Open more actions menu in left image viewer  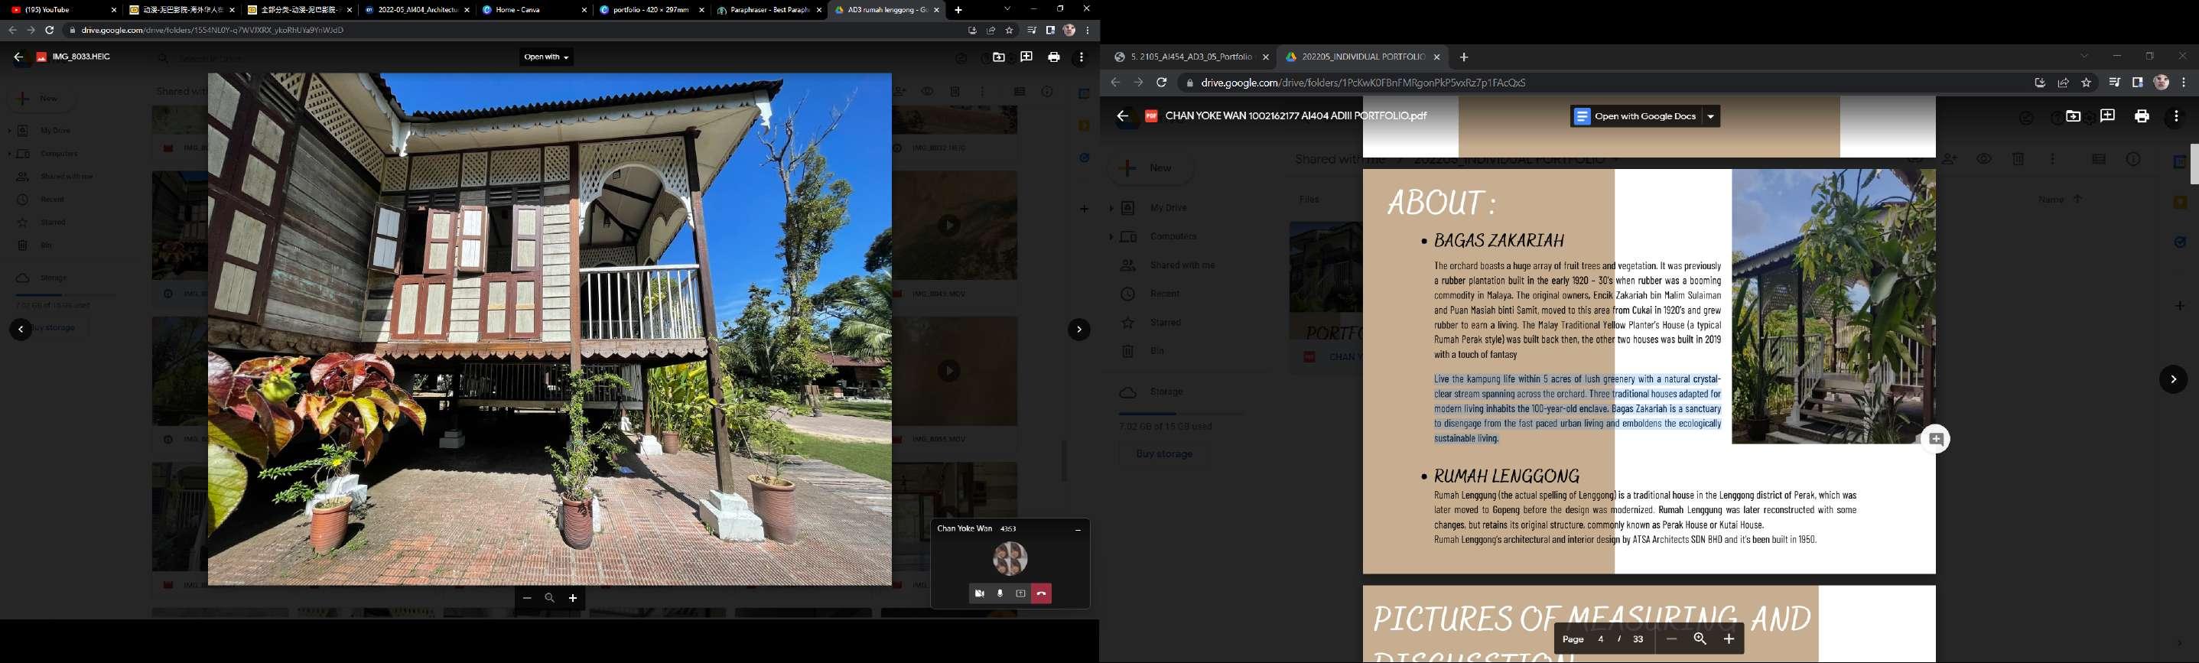(1082, 57)
